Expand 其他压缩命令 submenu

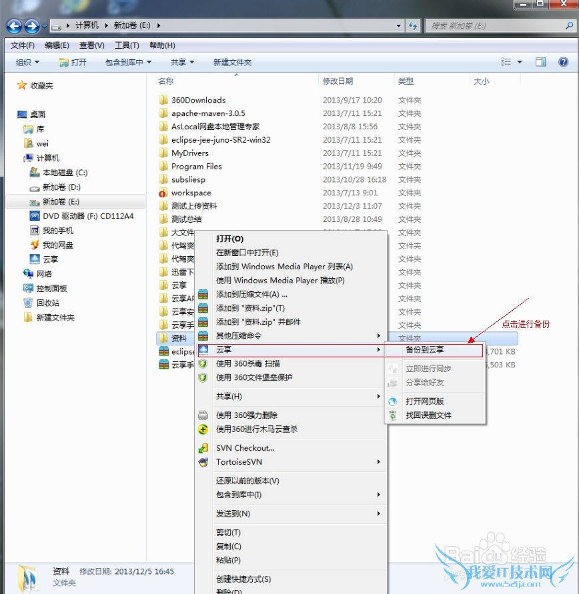tap(291, 335)
